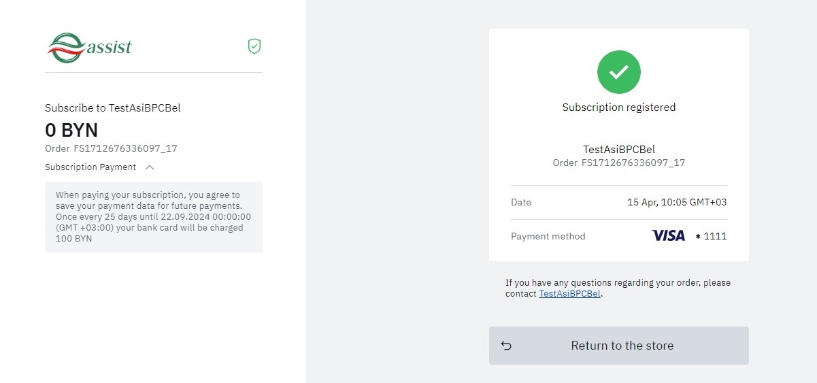
Task: Click the Date label in receipt
Action: [x=521, y=202]
